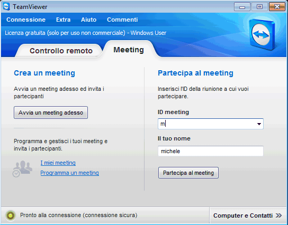Open the I miei meeting link

(x=58, y=163)
